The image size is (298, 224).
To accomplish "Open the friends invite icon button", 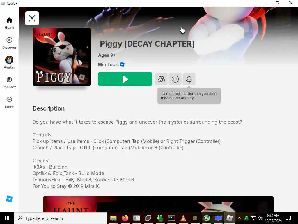I will coord(161,79).
